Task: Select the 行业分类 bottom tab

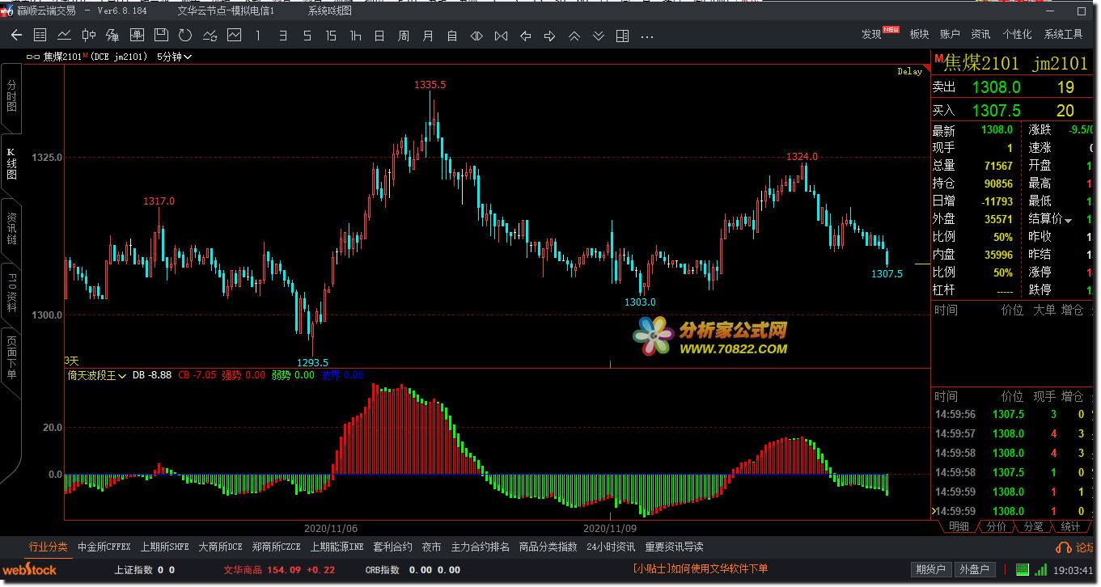Action: click(x=49, y=547)
